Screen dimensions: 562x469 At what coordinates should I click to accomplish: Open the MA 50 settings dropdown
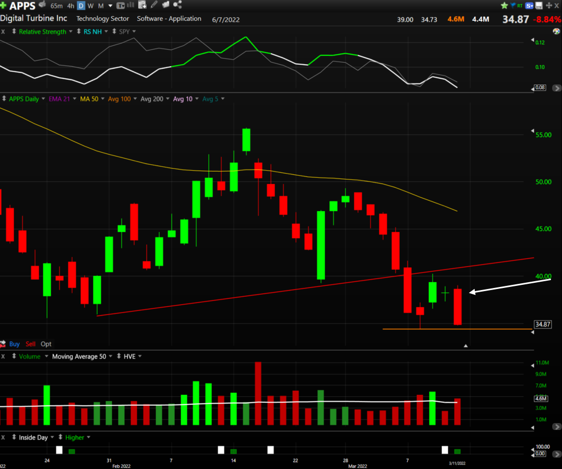(x=102, y=99)
